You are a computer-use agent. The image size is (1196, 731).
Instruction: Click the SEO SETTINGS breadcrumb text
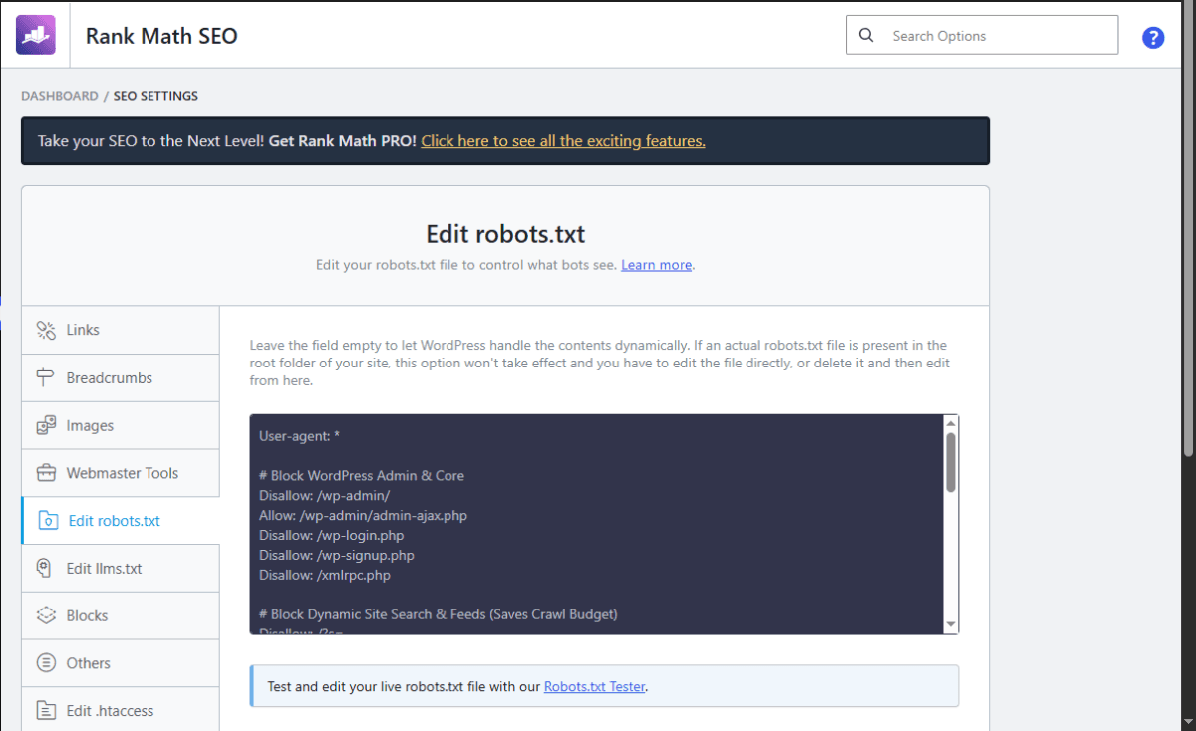pyautogui.click(x=155, y=96)
